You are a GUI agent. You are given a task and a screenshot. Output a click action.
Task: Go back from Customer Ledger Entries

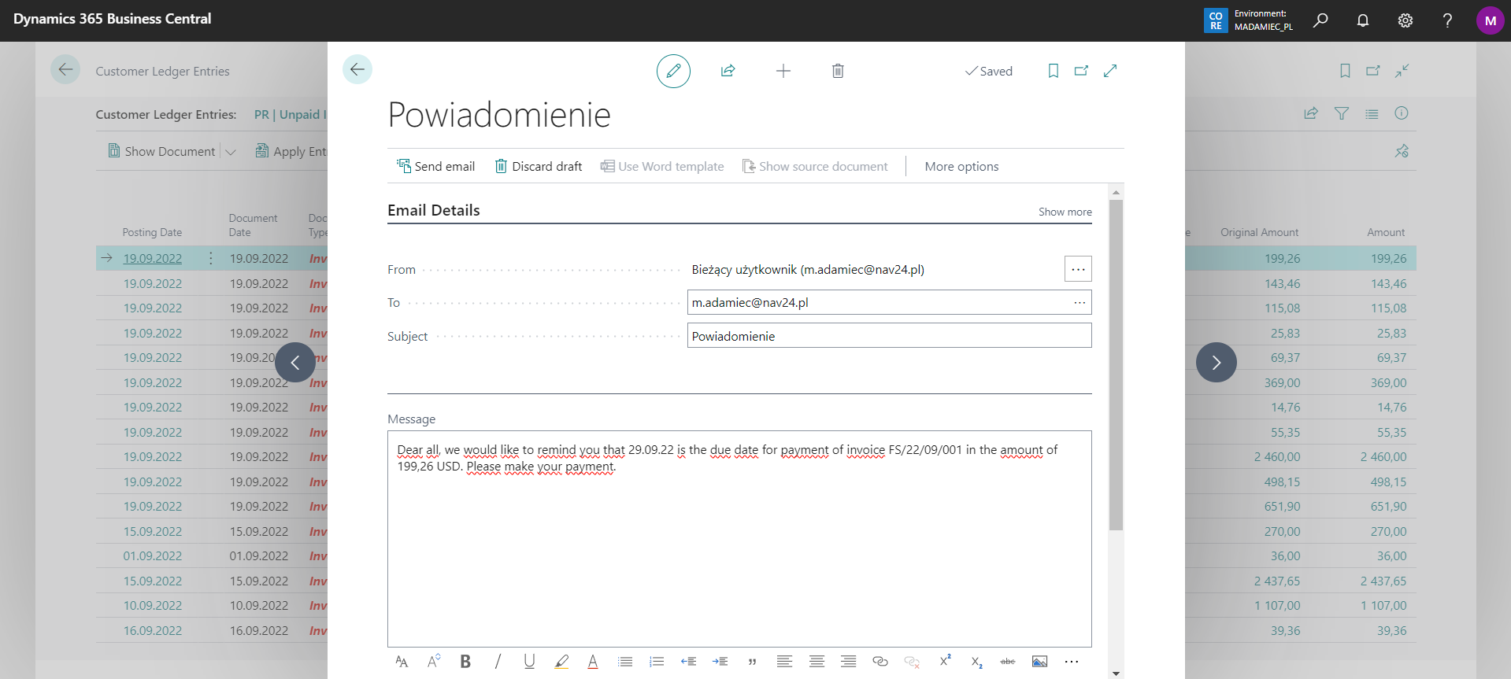pos(65,70)
